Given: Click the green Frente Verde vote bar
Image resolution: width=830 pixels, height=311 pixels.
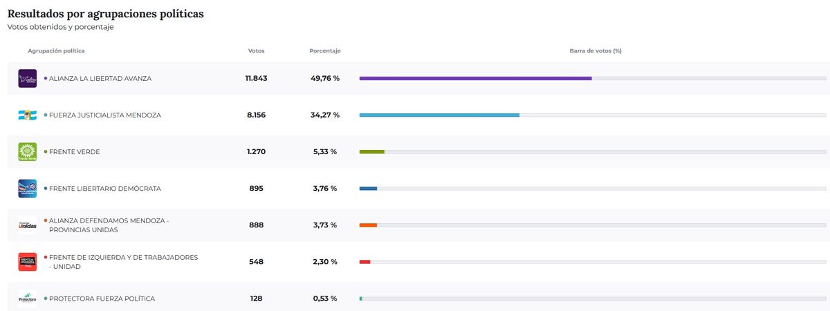Looking at the screenshot, I should tap(371, 152).
